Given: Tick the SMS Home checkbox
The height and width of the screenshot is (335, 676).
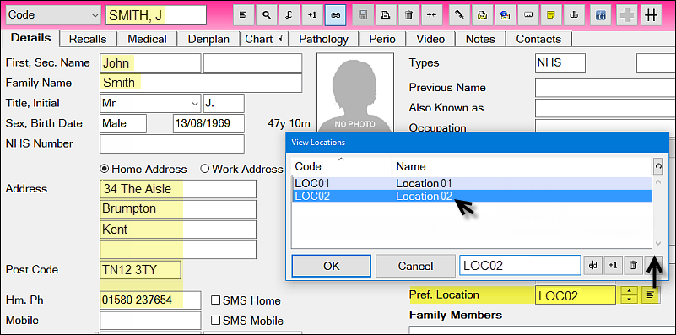Looking at the screenshot, I should pos(215,300).
